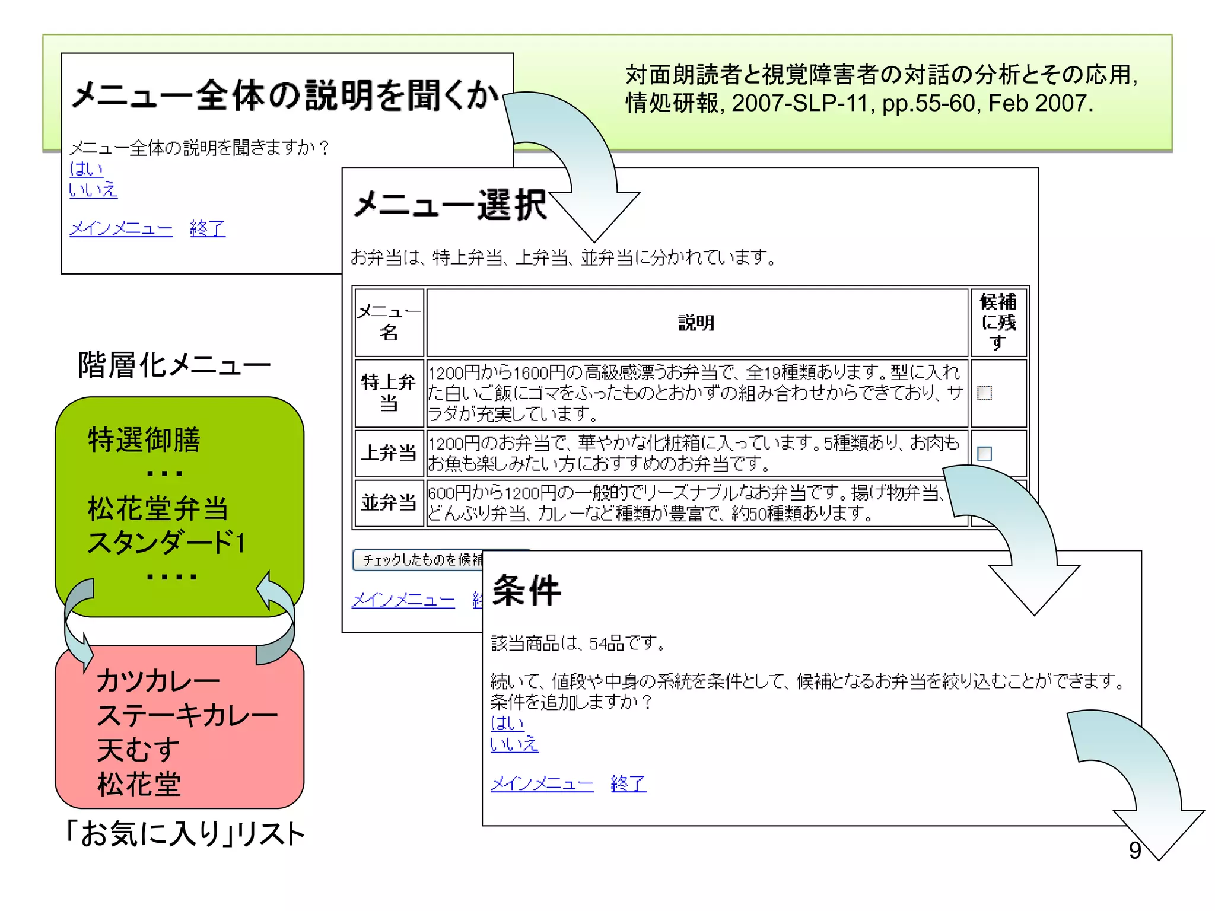Check the 上弁当 candidate checkbox
The height and width of the screenshot is (911, 1215).
point(984,454)
